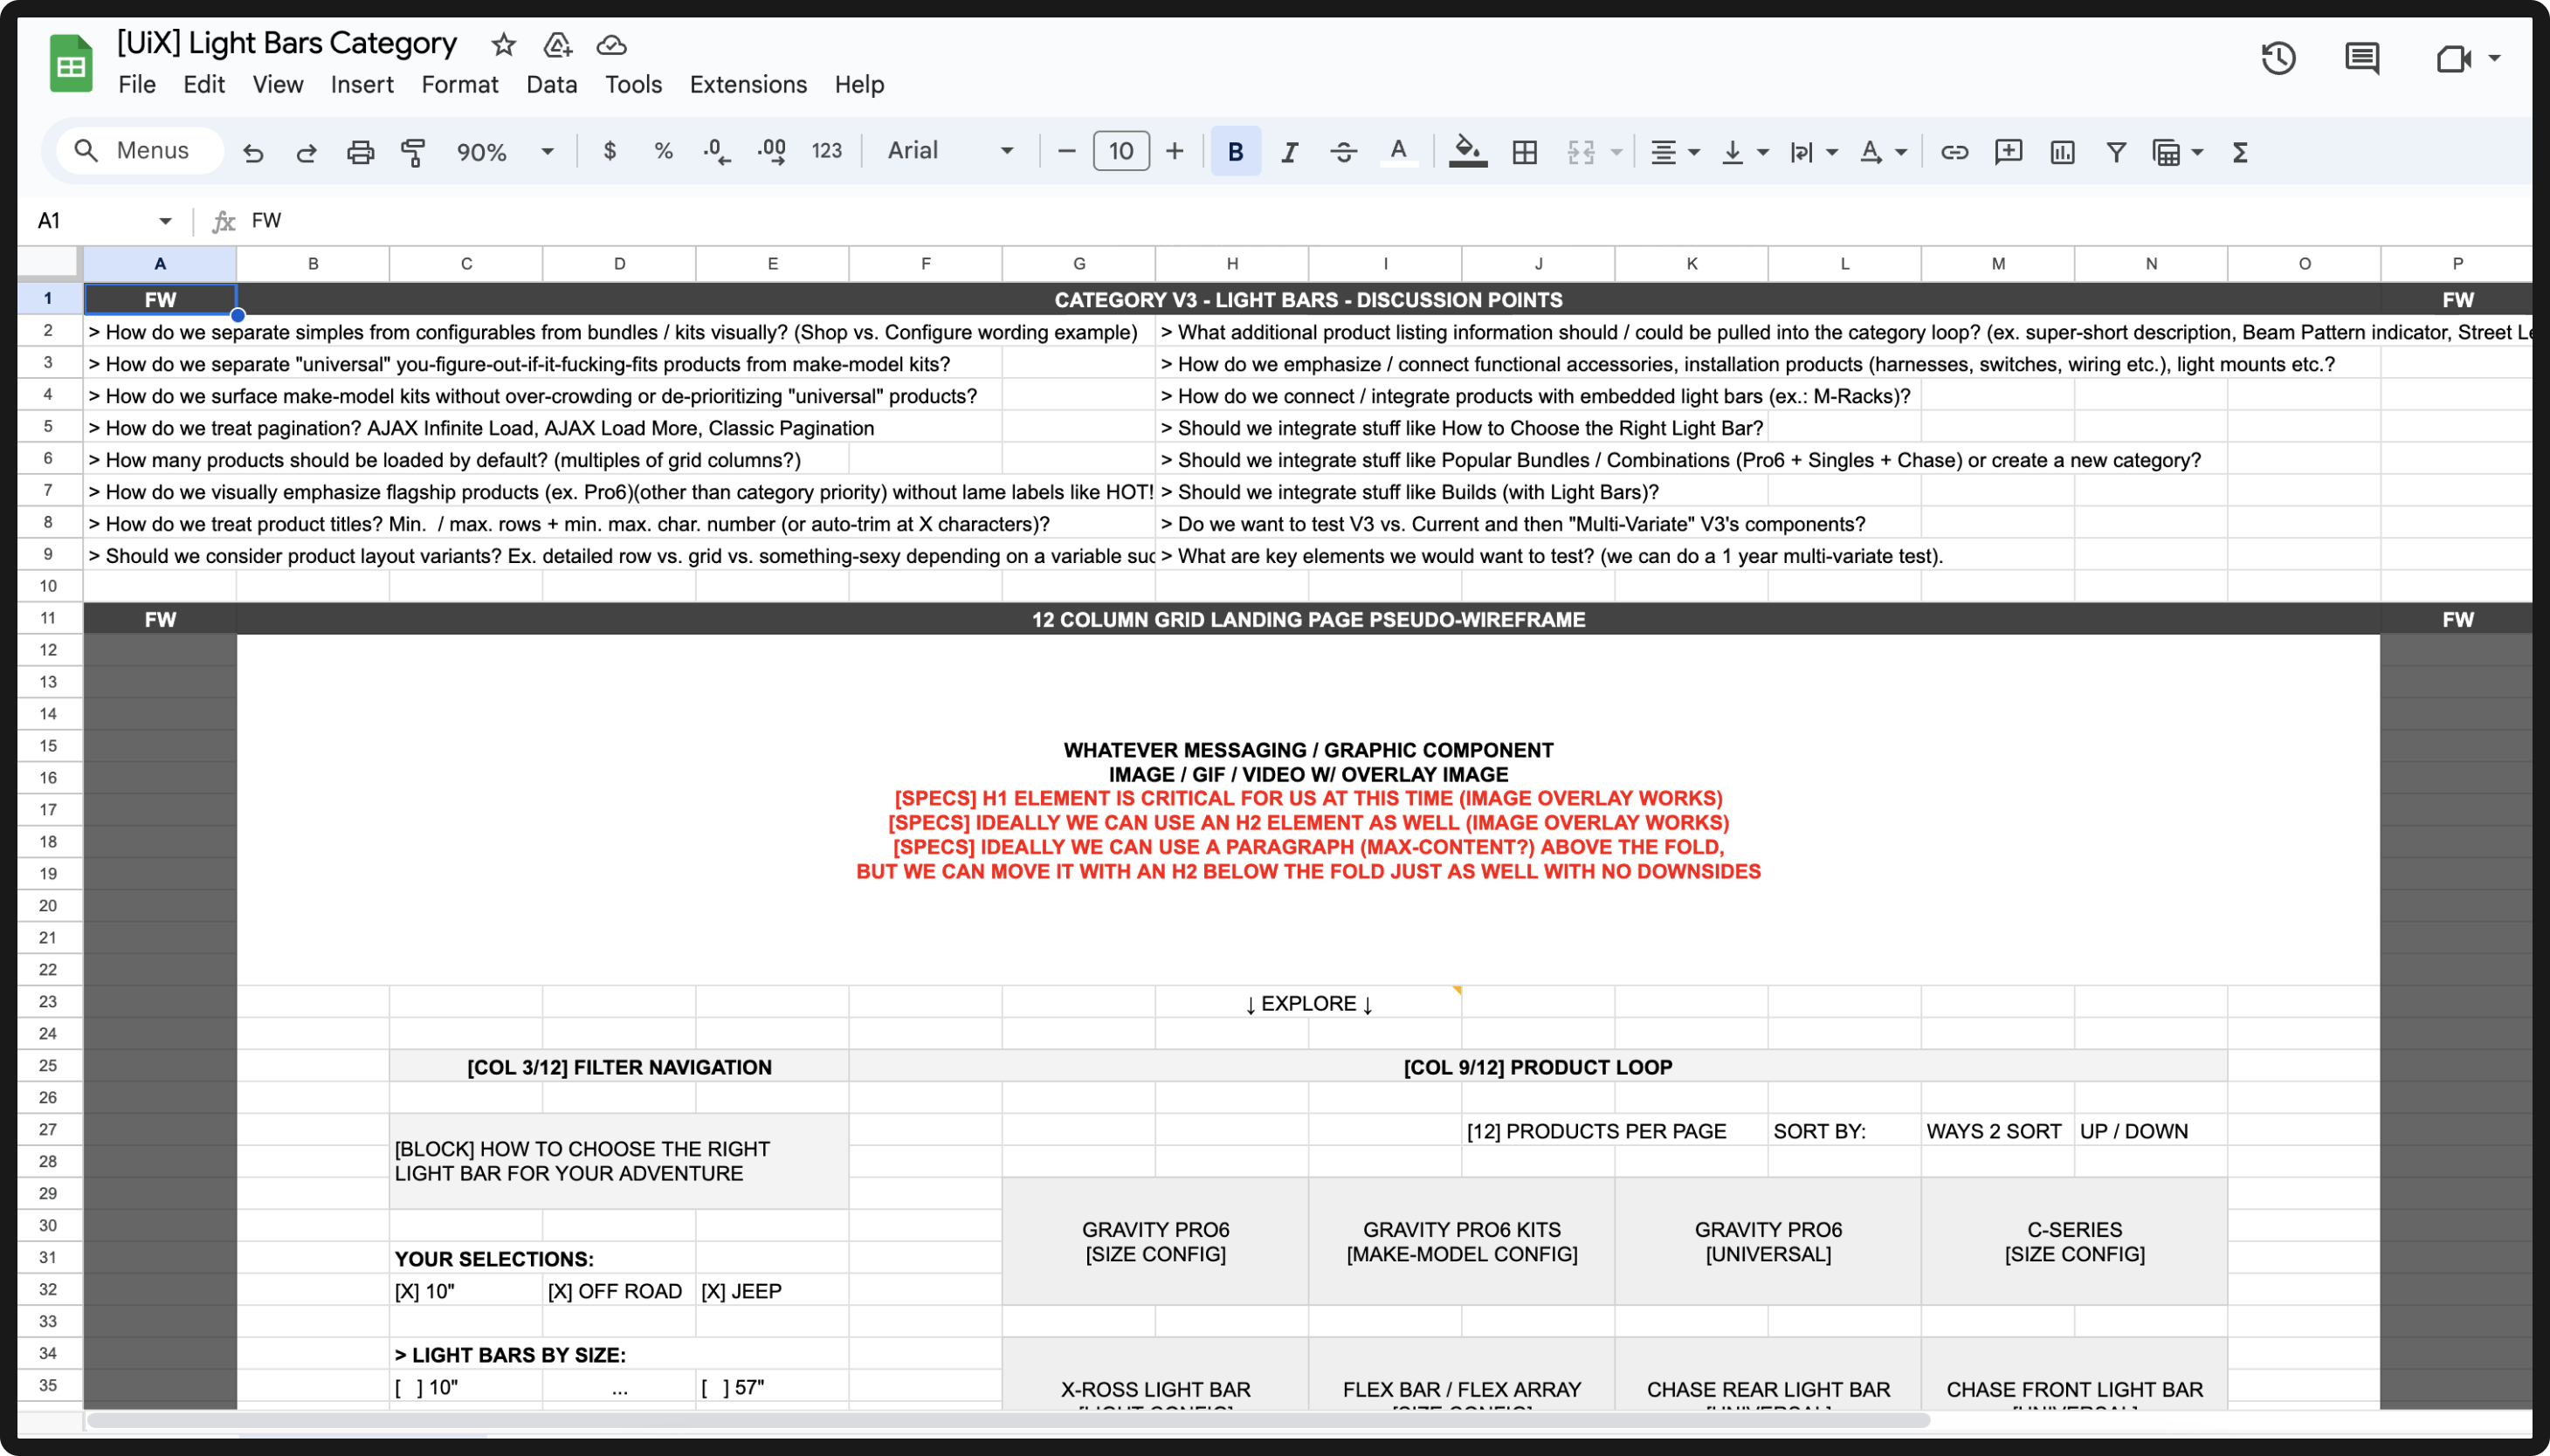
Task: Choose the text color
Action: [x=1398, y=152]
